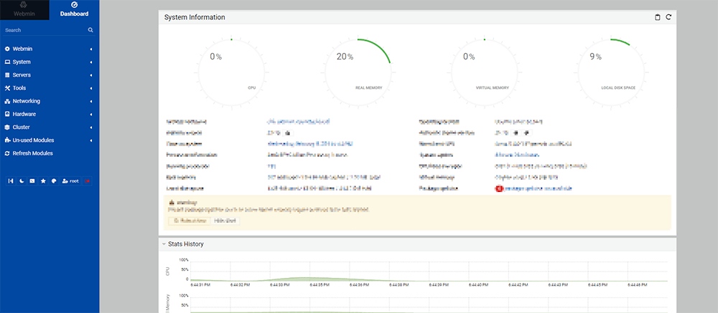Open the system hostname link

pos(298,122)
